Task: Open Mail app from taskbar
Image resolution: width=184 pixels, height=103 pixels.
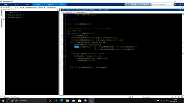Action: [74, 100]
